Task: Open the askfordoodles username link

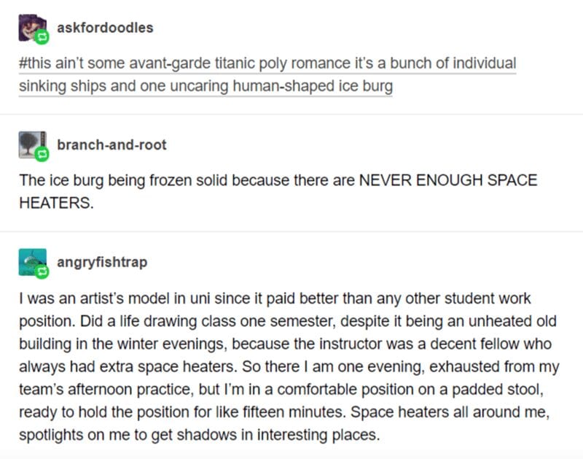Action: (x=105, y=28)
